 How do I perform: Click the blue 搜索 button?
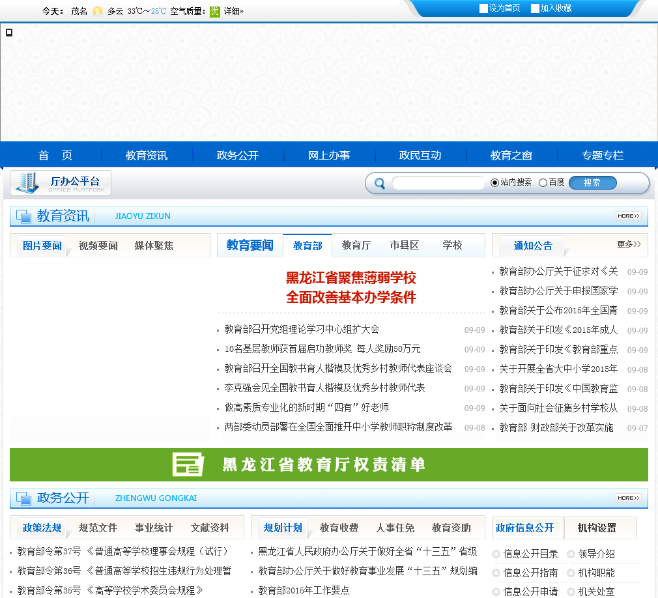click(593, 182)
